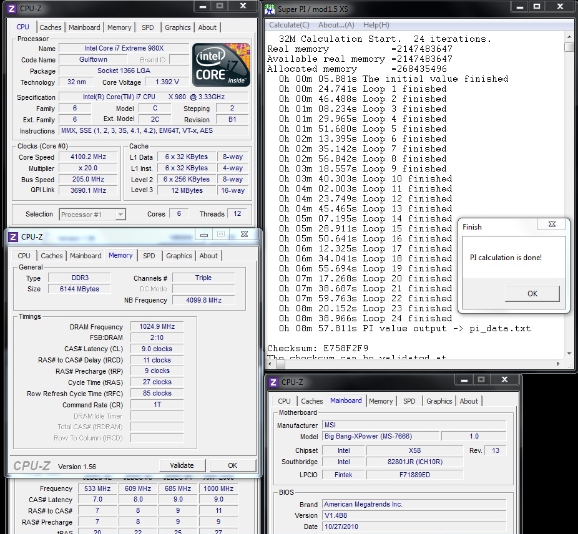The width and height of the screenshot is (578, 534).
Task: Maximize the Super PI window
Action: tap(537, 7)
